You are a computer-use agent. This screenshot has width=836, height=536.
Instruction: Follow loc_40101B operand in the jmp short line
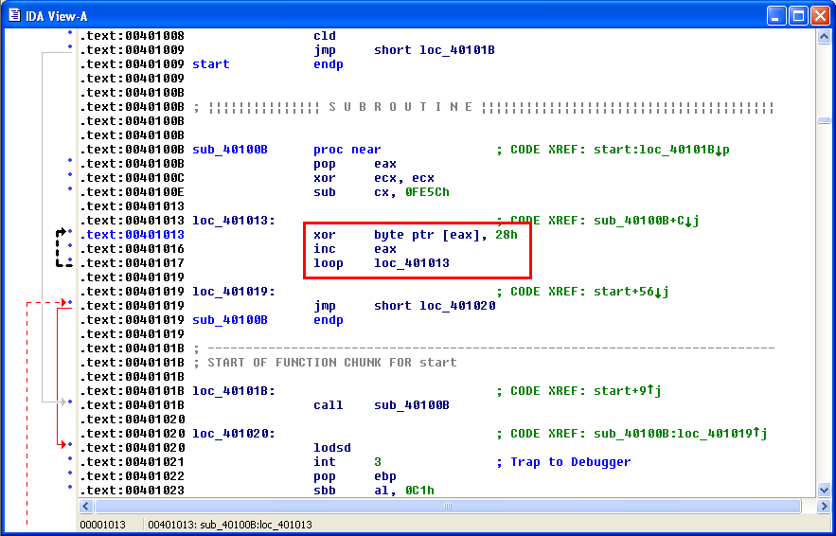coord(457,50)
